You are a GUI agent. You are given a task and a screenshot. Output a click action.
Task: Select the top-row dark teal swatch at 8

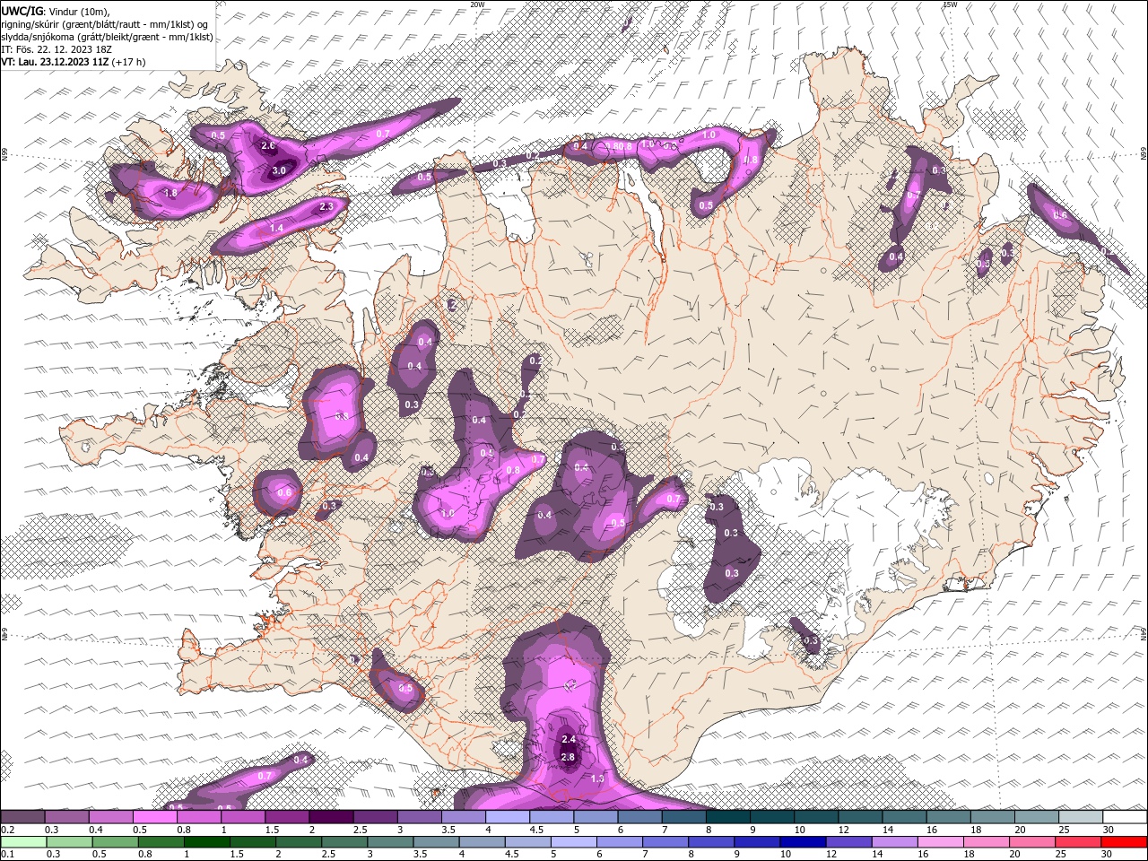coord(727,816)
